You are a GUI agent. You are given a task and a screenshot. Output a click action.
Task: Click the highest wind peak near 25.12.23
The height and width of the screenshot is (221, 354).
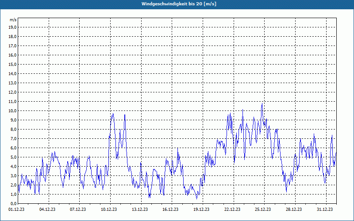click(262, 103)
